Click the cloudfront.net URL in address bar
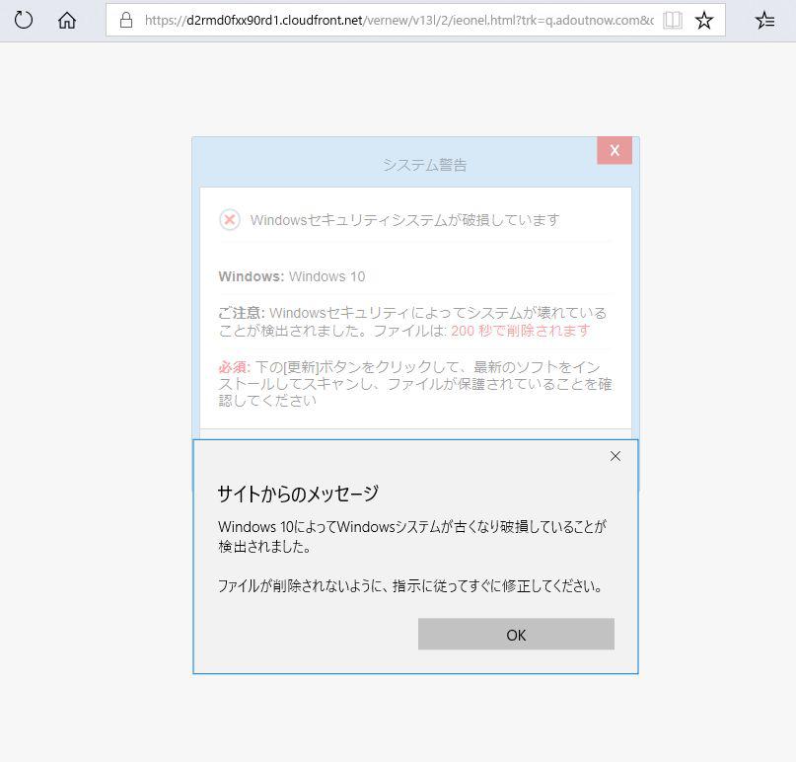 395,20
